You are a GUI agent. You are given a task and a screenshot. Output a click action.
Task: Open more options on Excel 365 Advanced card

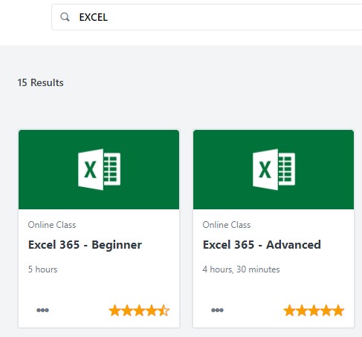click(217, 310)
